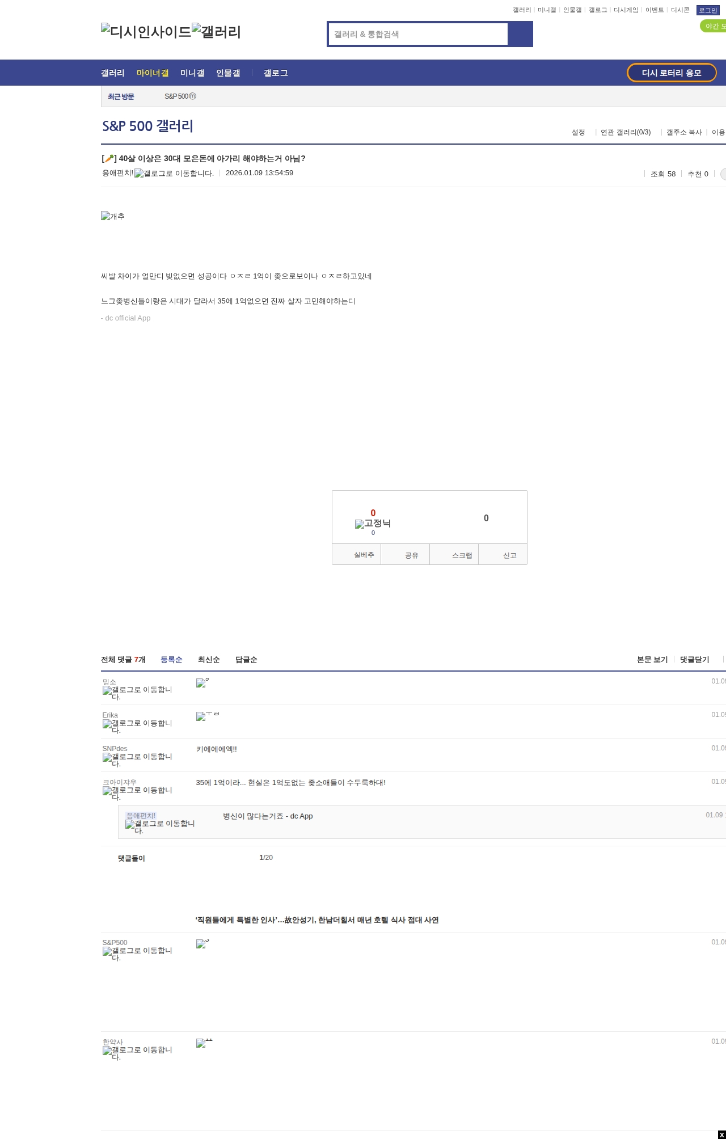Sort comments by 최신순
This screenshot has height=1139, width=726.
pyautogui.click(x=209, y=660)
